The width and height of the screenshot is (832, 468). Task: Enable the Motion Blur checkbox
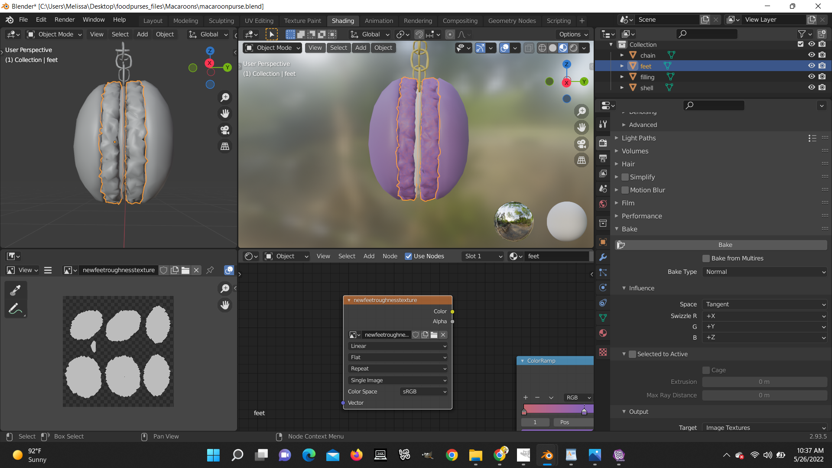pos(625,190)
